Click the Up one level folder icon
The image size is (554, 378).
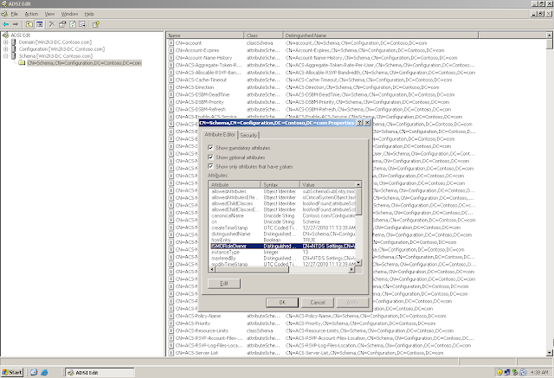(29, 24)
